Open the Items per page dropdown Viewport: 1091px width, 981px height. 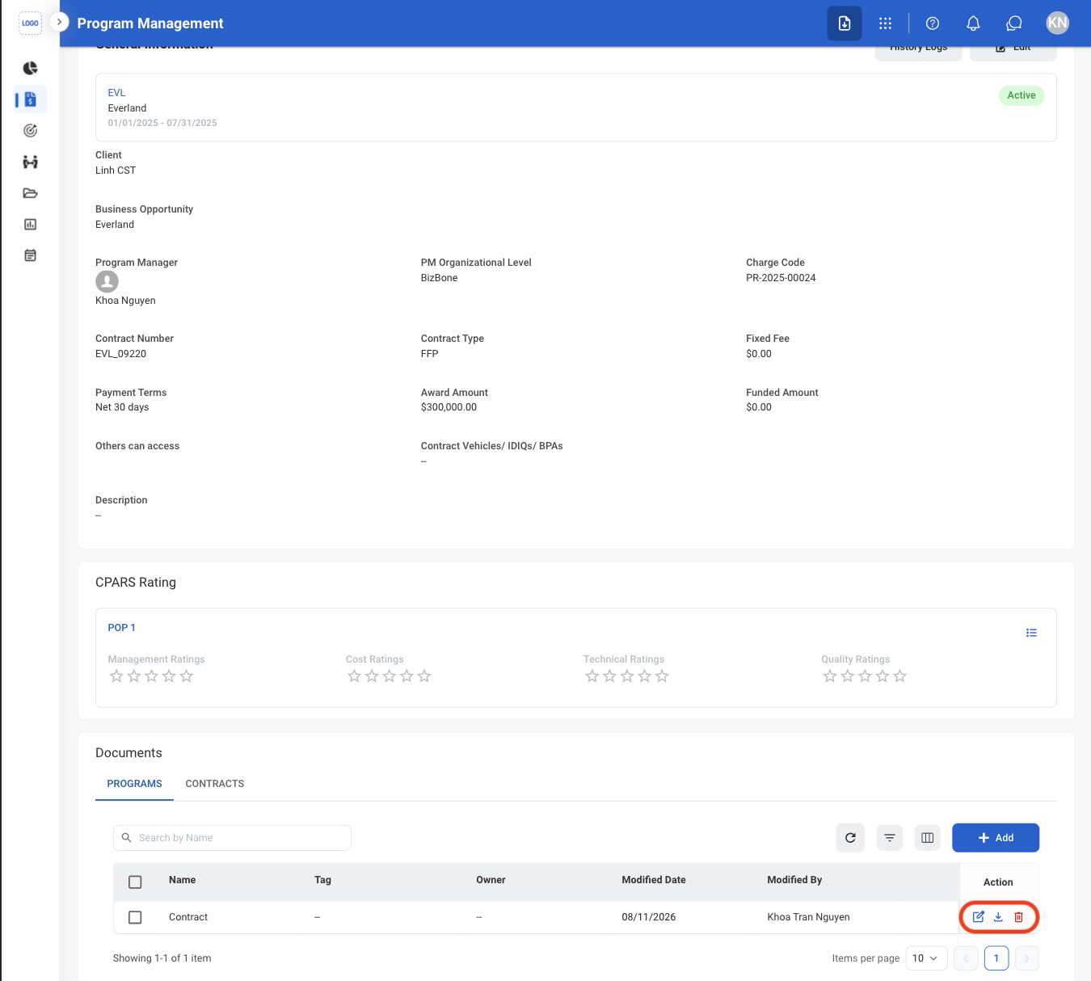926,958
